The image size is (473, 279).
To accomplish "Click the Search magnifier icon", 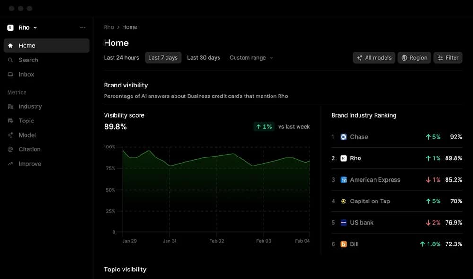I will tap(10, 60).
